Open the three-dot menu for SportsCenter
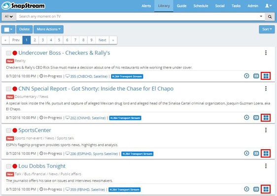The height and width of the screenshot is (196, 277). tap(266, 130)
